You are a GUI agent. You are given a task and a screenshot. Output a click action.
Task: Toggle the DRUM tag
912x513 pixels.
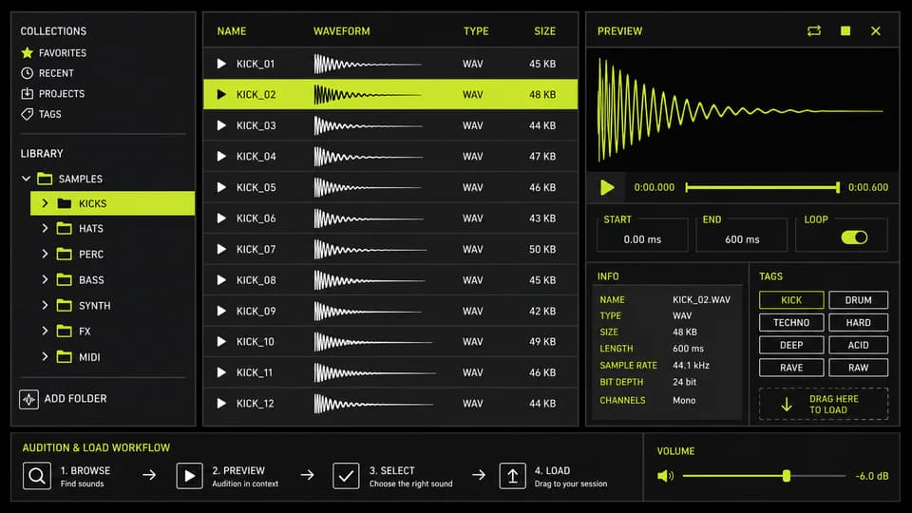click(858, 300)
